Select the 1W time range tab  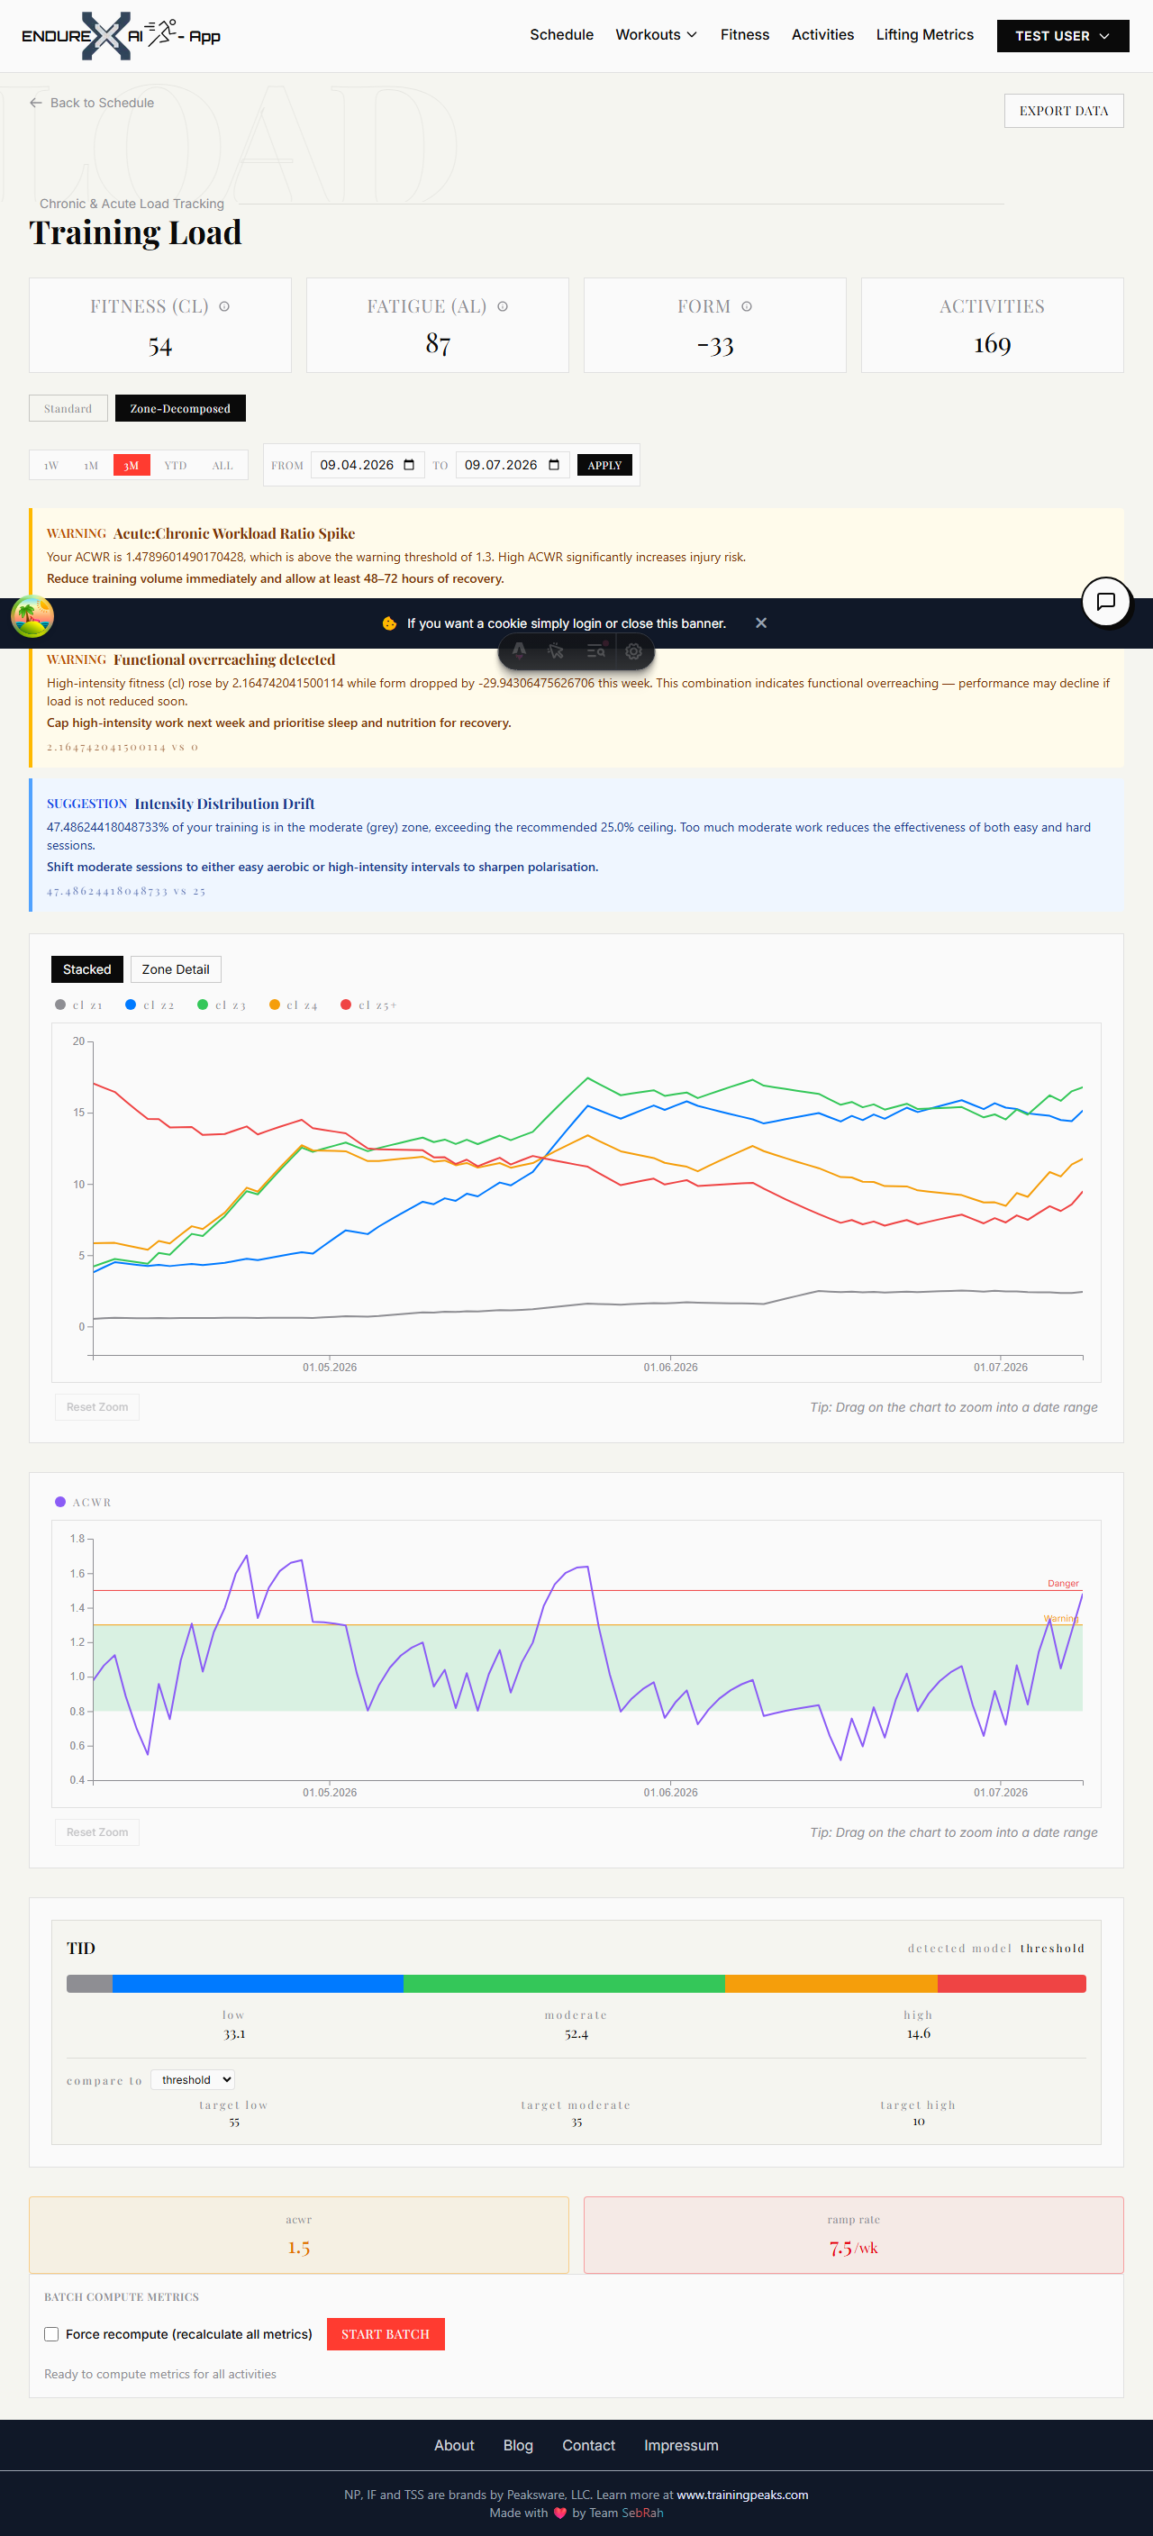[51, 465]
